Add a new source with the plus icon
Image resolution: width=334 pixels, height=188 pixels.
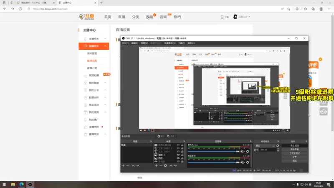pyautogui.click(x=156, y=165)
